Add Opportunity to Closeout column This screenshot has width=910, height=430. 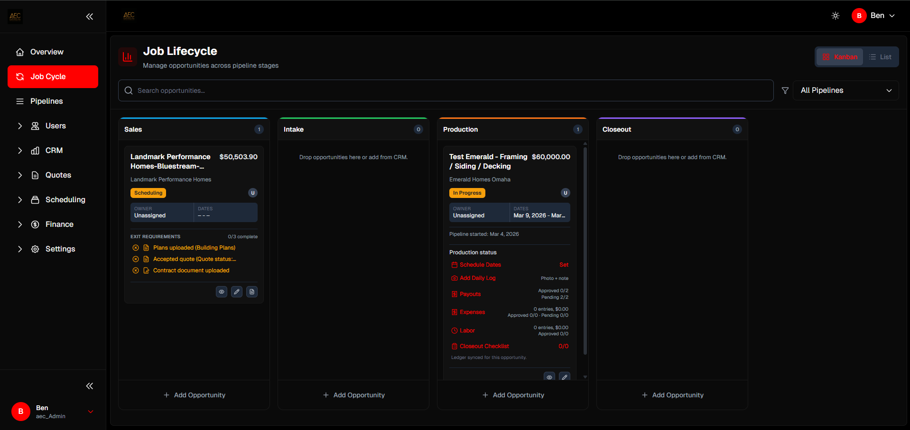click(x=672, y=395)
